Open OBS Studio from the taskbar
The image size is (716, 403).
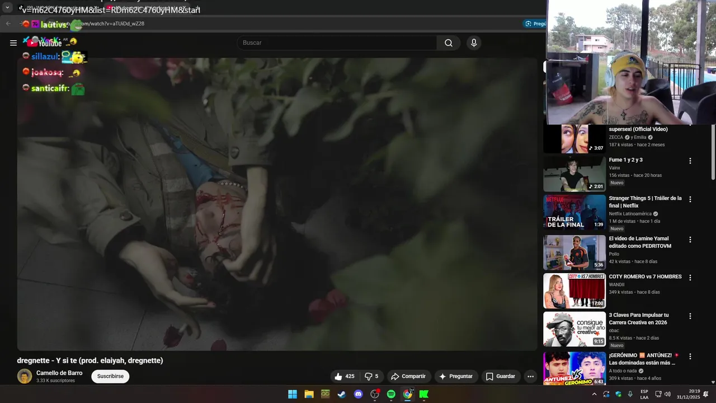tap(375, 394)
